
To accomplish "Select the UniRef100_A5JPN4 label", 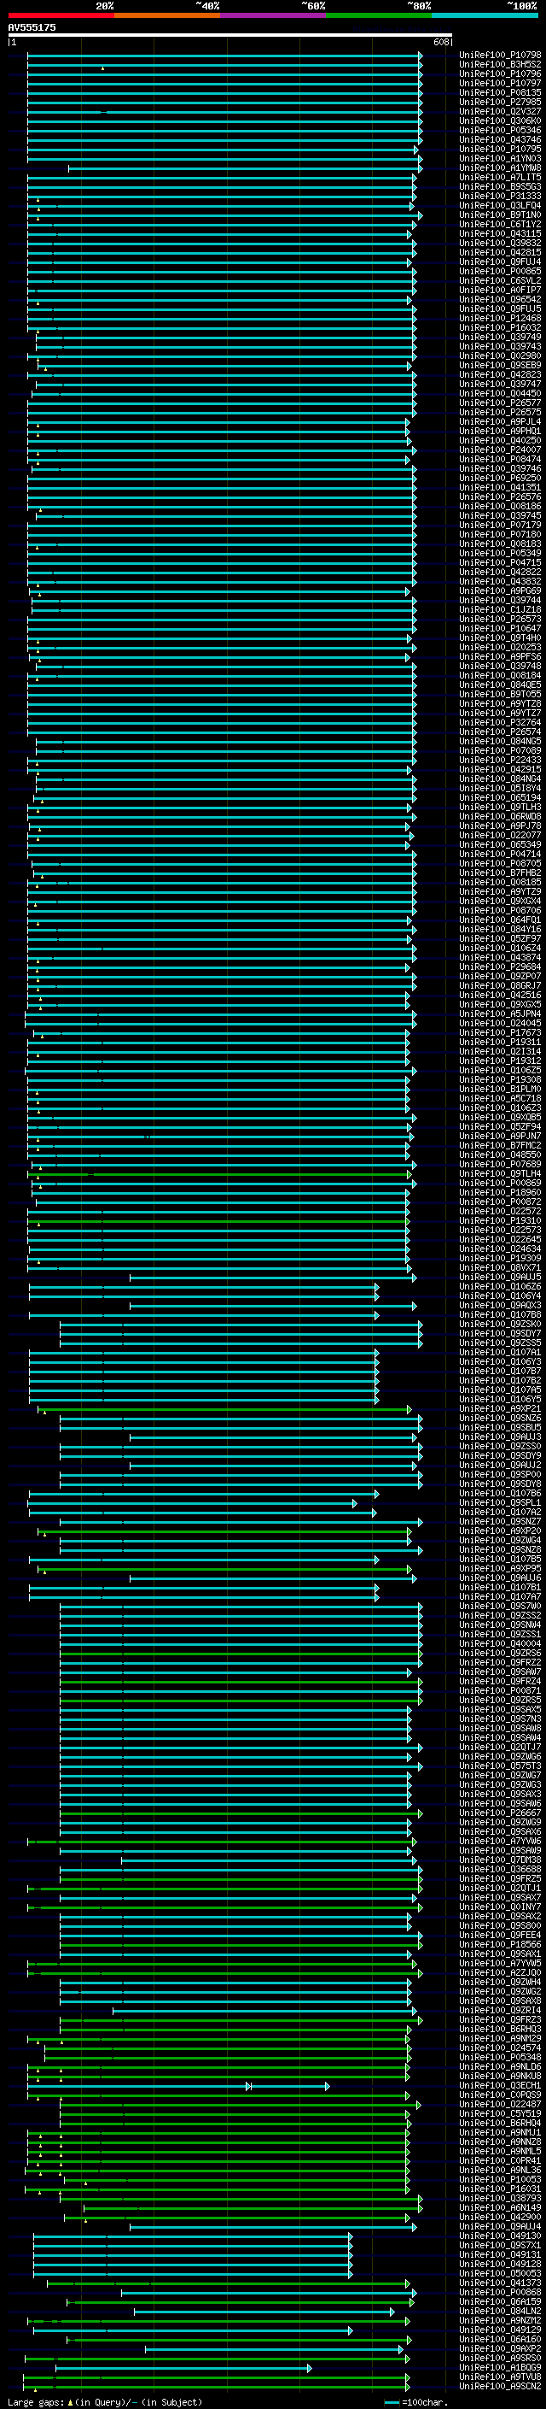I will (x=500, y=1014).
